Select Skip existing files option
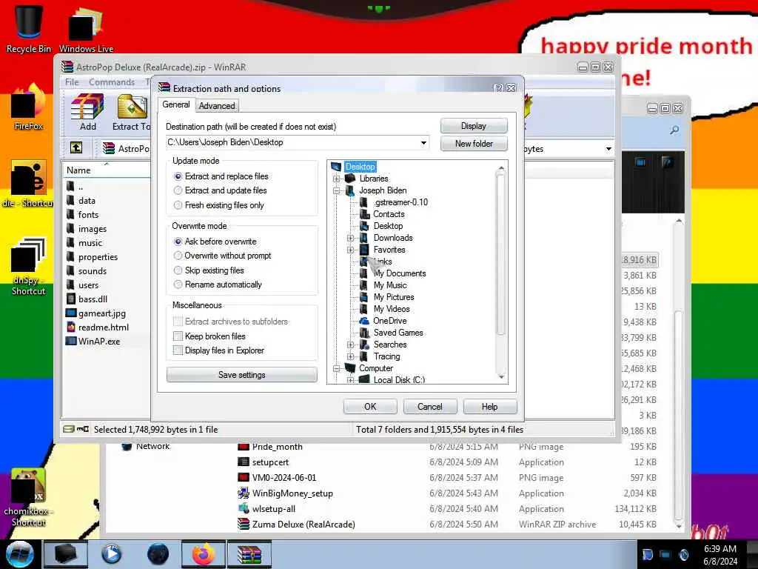Image resolution: width=758 pixels, height=569 pixels. coord(178,270)
